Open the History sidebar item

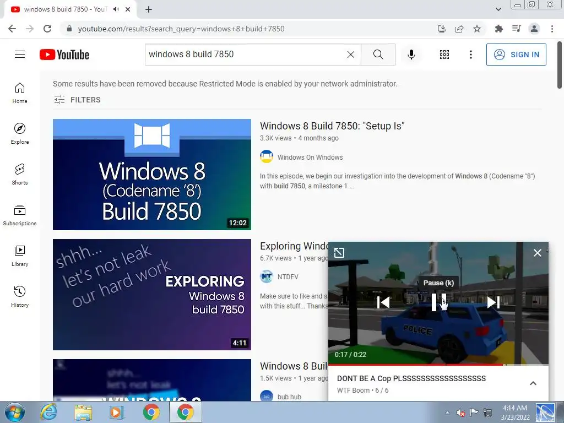click(x=20, y=296)
